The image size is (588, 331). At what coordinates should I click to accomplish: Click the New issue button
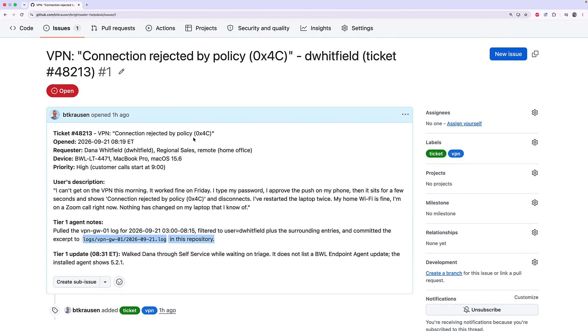coord(508,54)
